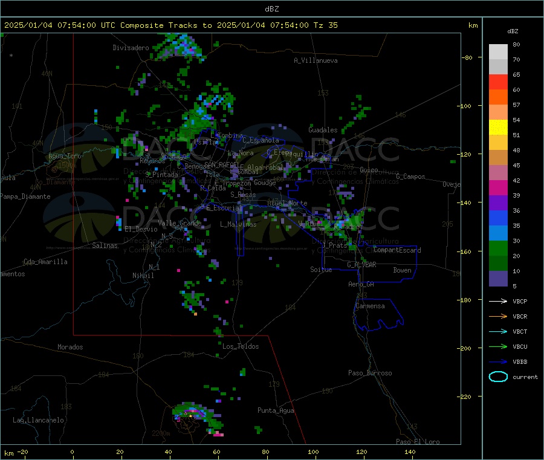The height and width of the screenshot is (460, 544).
Task: Click the 'dBZ' title at top center
Action: pos(271,9)
